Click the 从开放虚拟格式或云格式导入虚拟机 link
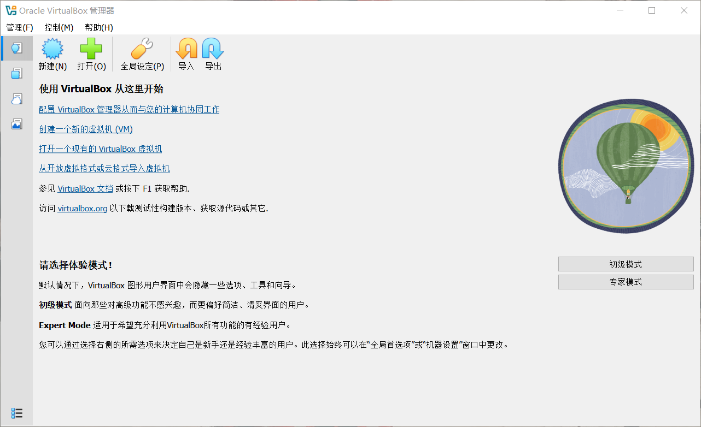This screenshot has width=701, height=427. pyautogui.click(x=104, y=169)
